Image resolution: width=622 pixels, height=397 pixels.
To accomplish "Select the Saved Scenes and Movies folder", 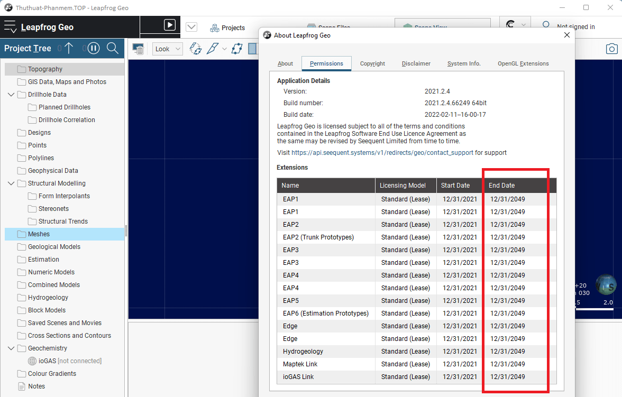I will (x=65, y=323).
